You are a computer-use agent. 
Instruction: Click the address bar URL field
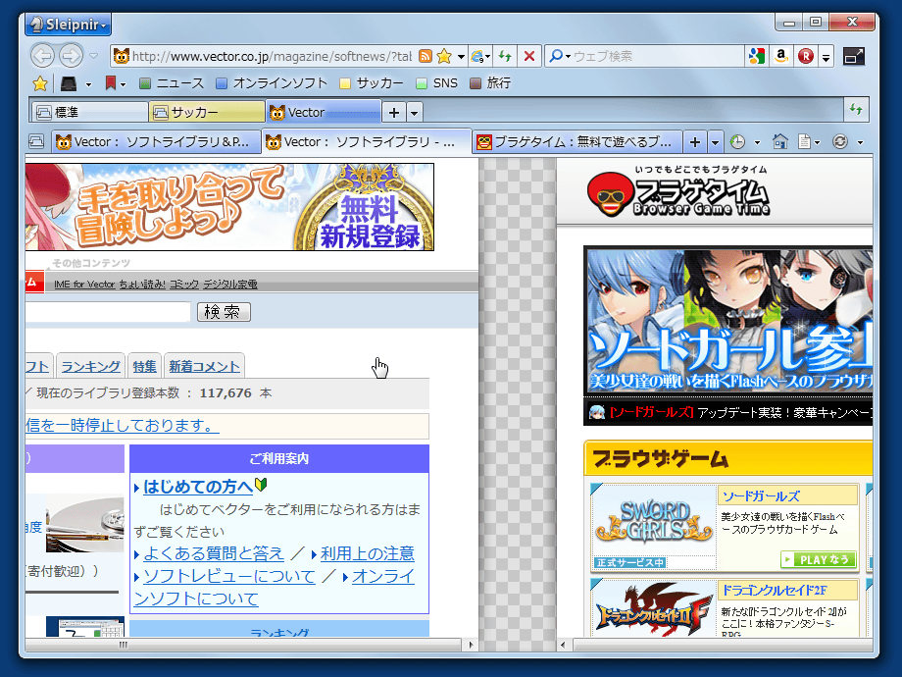click(x=272, y=56)
